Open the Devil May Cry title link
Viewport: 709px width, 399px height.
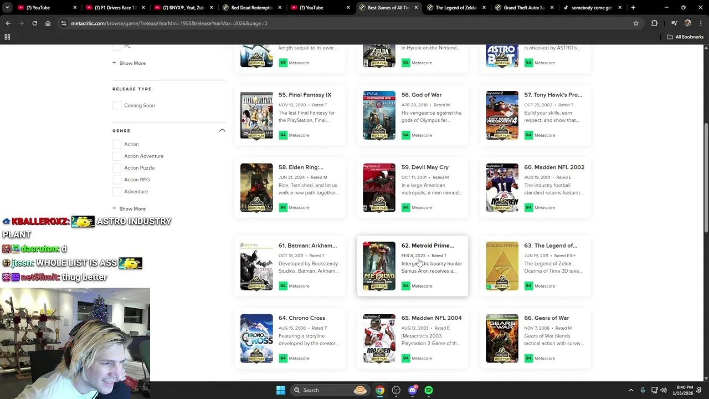tap(425, 167)
